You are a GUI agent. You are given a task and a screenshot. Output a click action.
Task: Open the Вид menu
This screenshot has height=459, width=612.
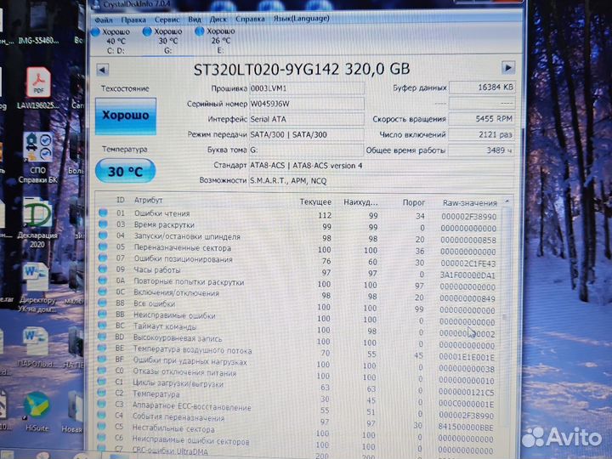[195, 19]
